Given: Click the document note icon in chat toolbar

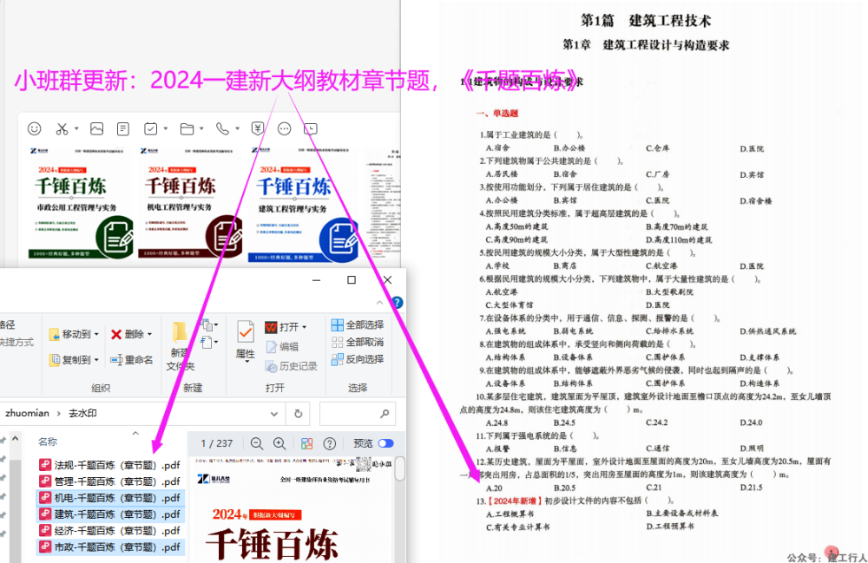Looking at the screenshot, I should coord(123,129).
